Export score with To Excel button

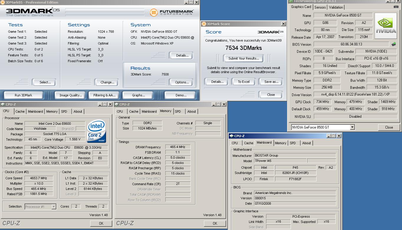pyautogui.click(x=244, y=82)
